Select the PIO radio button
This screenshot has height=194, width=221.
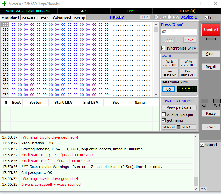169,17
